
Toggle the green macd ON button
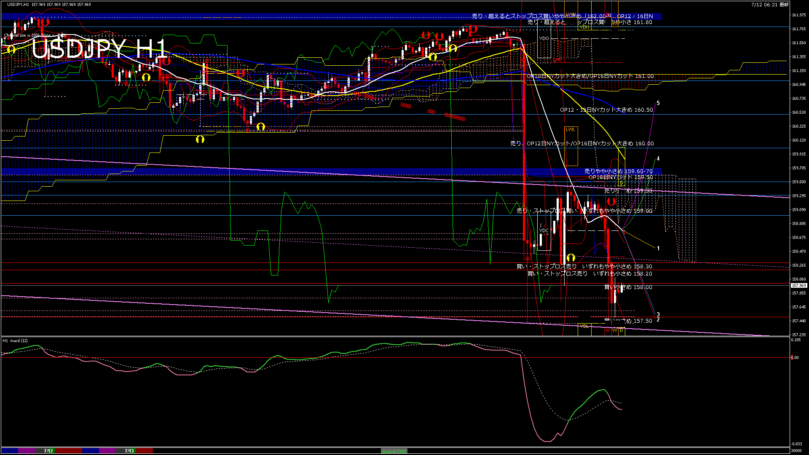(x=394, y=451)
